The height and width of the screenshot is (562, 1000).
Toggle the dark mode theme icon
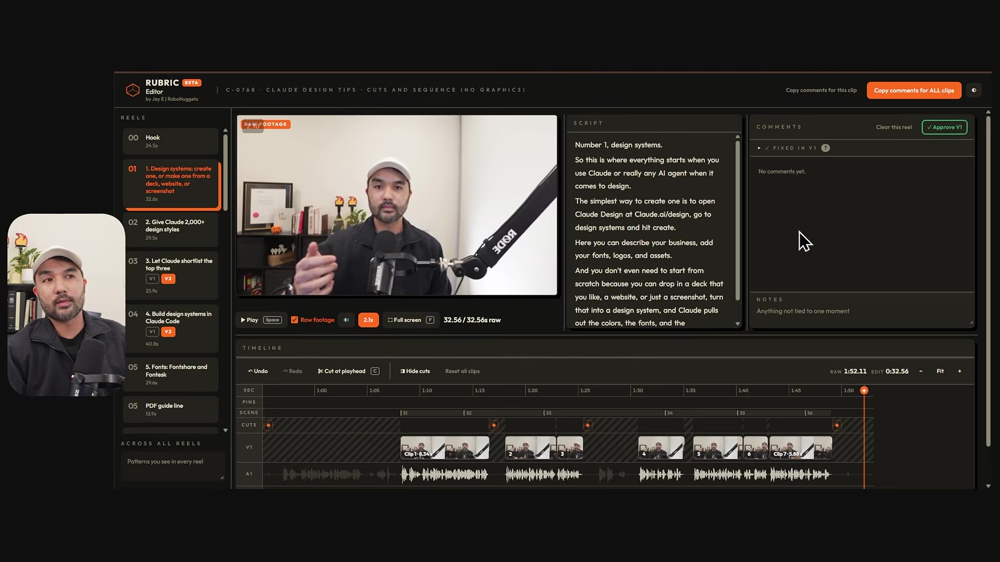tap(973, 90)
